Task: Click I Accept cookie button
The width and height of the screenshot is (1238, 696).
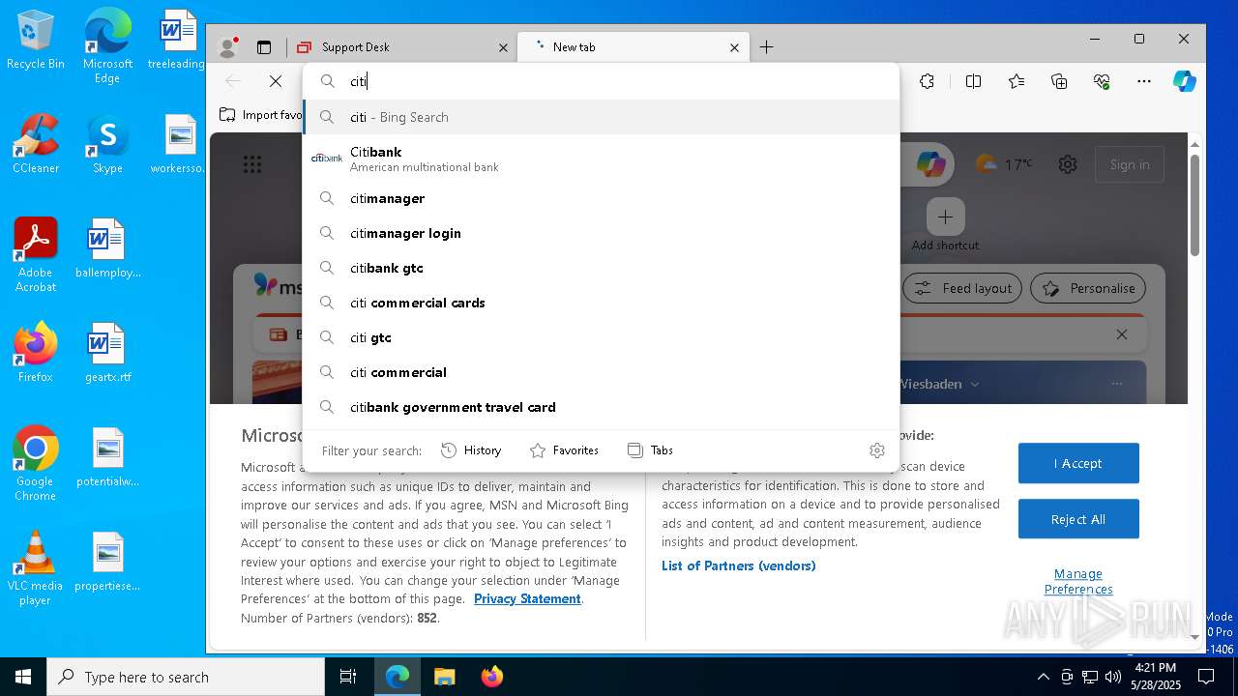Action: 1078,463
